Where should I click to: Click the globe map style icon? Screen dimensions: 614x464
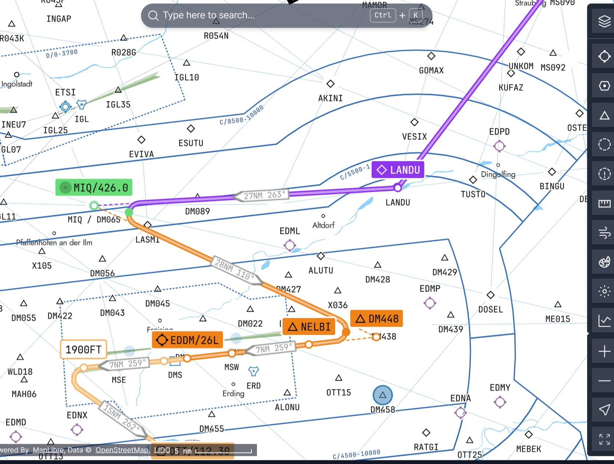pyautogui.click(x=604, y=262)
